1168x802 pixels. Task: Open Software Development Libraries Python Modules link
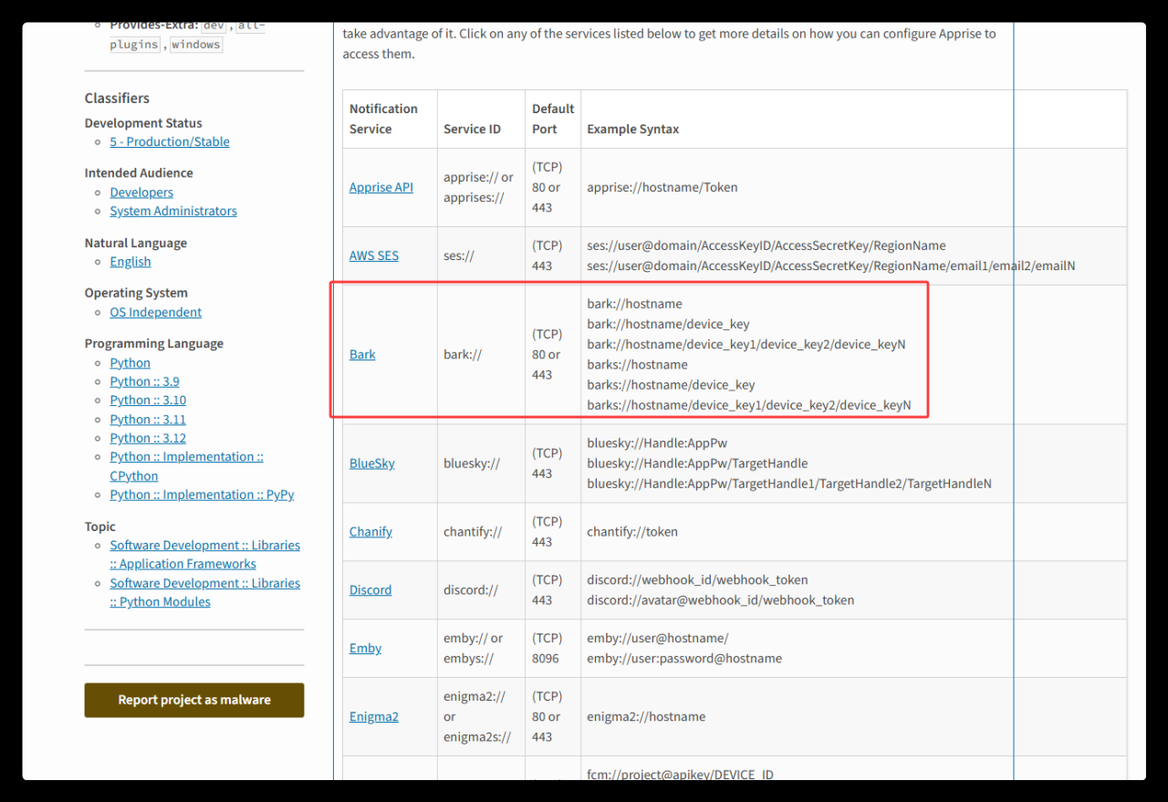click(x=204, y=592)
